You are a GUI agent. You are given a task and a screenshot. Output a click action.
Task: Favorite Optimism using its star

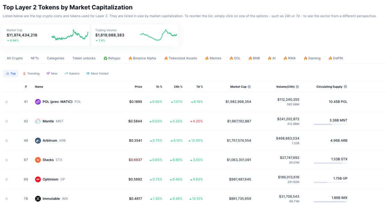[6, 179]
